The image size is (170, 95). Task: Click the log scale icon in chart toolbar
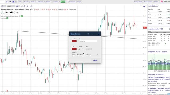pyautogui.click(x=31, y=6)
